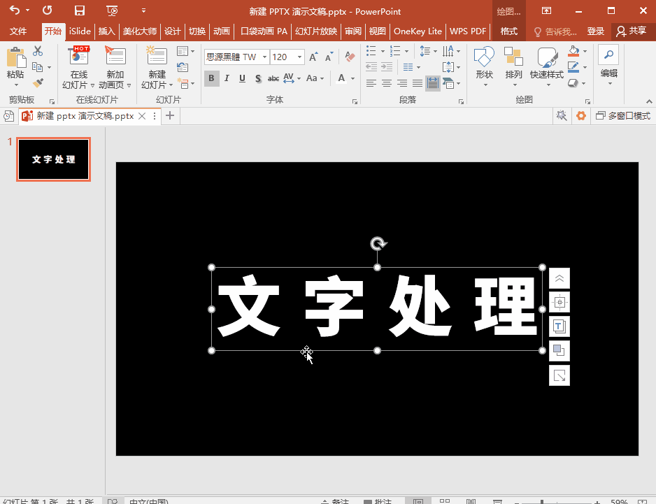
Task: Open the Font dialog launcher in 字体 group
Action: (355, 101)
